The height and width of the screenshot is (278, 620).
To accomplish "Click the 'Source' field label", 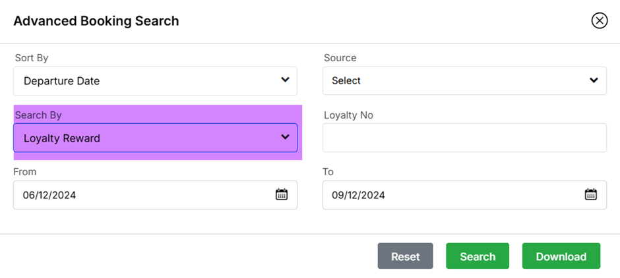I will tap(340, 58).
